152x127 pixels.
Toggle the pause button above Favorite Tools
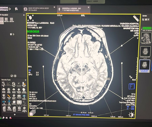15,76
